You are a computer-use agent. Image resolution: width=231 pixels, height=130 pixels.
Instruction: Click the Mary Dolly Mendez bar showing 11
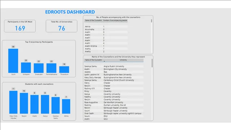click(x=13, y=102)
